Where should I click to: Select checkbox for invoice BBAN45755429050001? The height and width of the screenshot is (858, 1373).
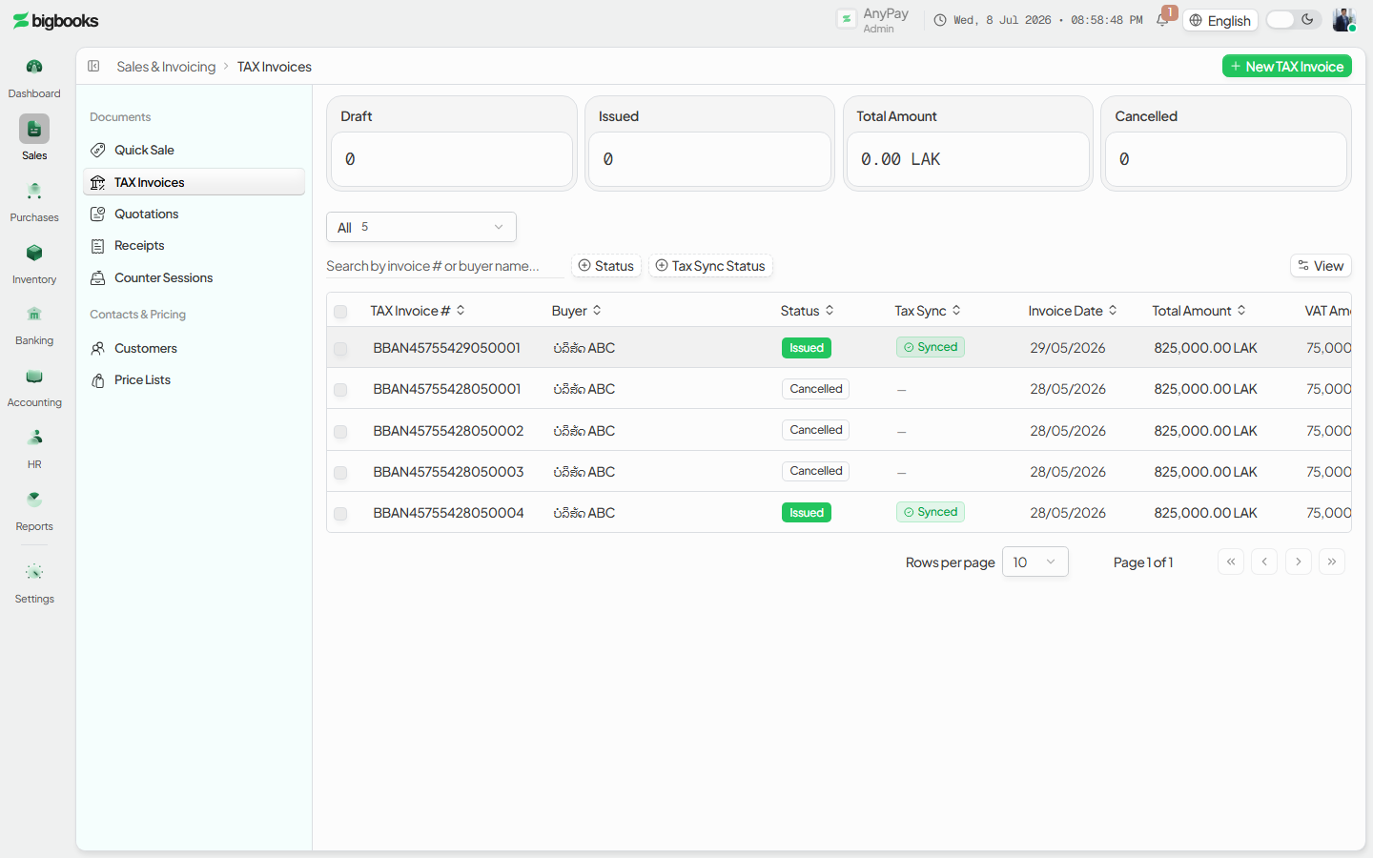(340, 349)
